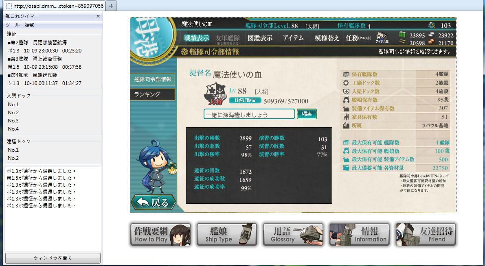Click the 大将 rank emblem
The width and height of the screenshot is (485, 266).
pos(215,95)
